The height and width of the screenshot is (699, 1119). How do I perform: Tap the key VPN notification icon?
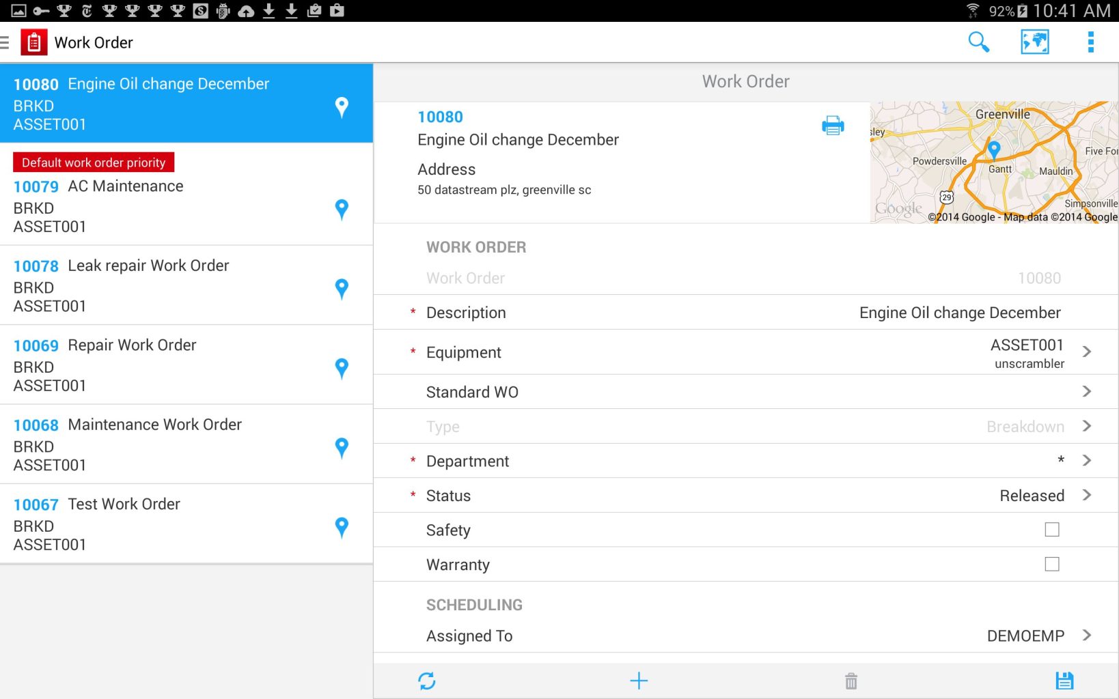point(41,11)
